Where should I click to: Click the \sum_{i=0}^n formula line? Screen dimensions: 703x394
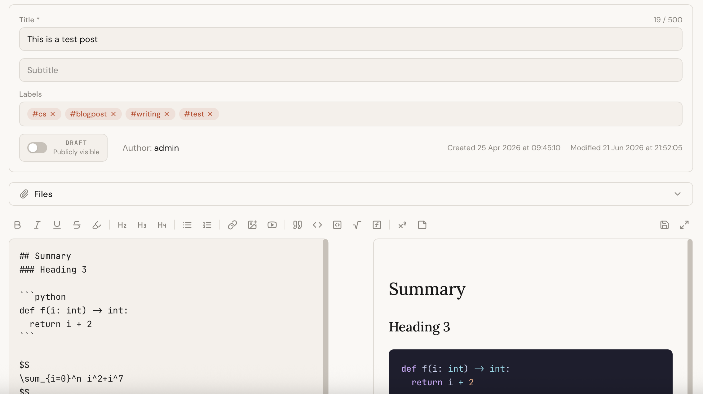pos(71,379)
